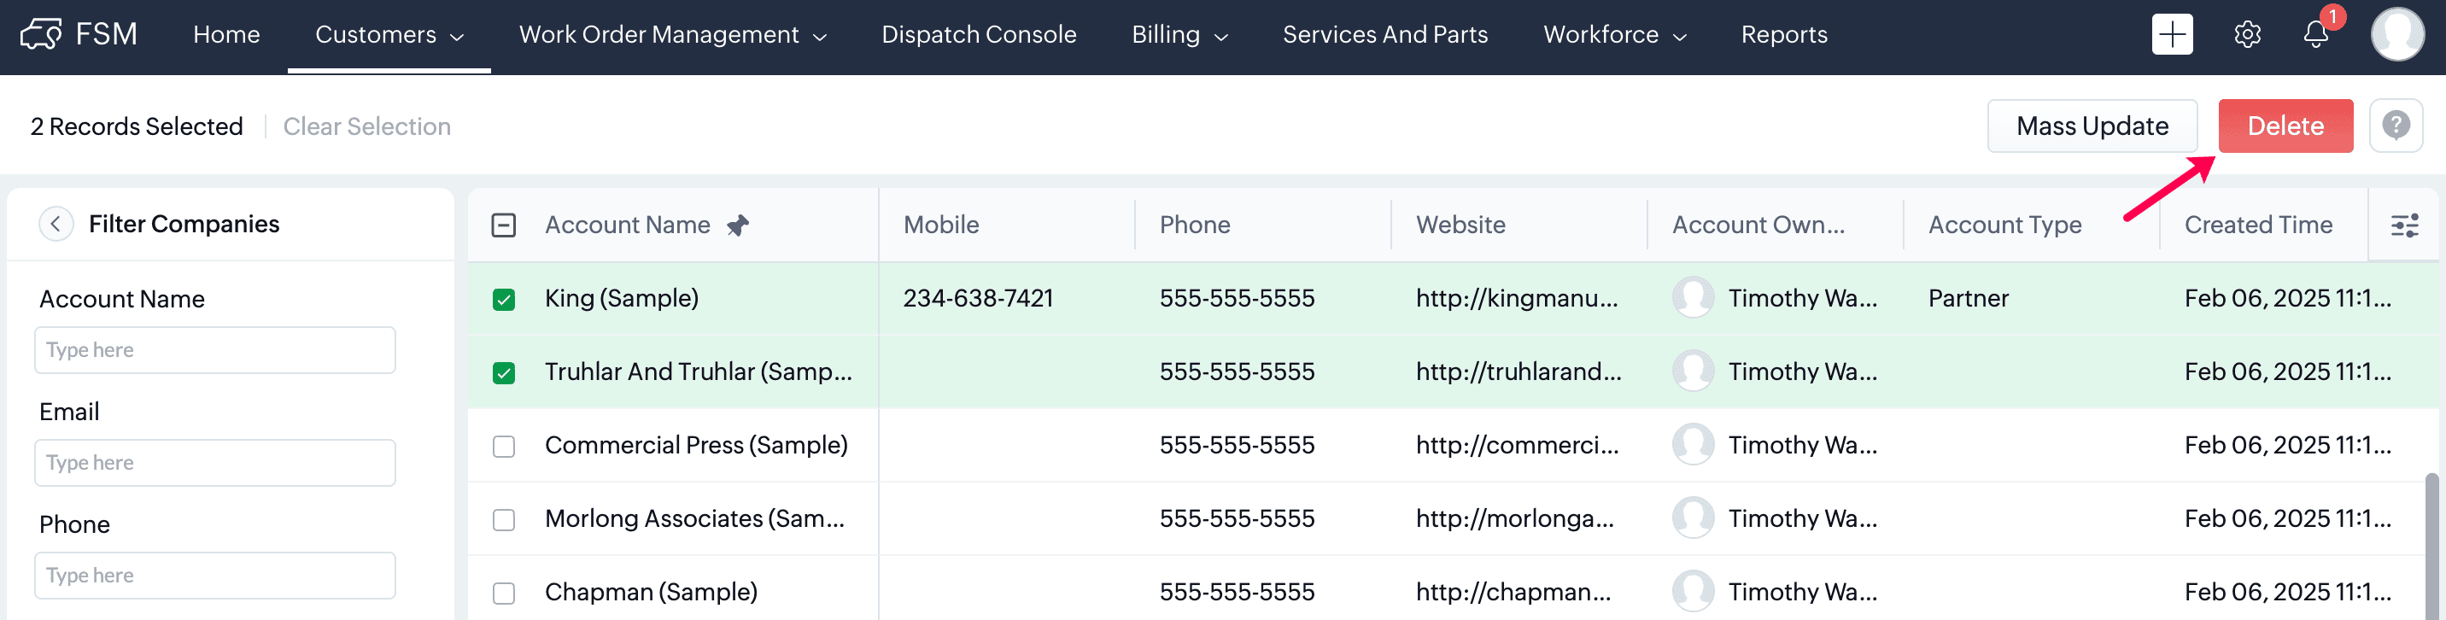Viewport: 2446px width, 620px height.
Task: Collapse the Filter Companies panel
Action: pos(56,224)
